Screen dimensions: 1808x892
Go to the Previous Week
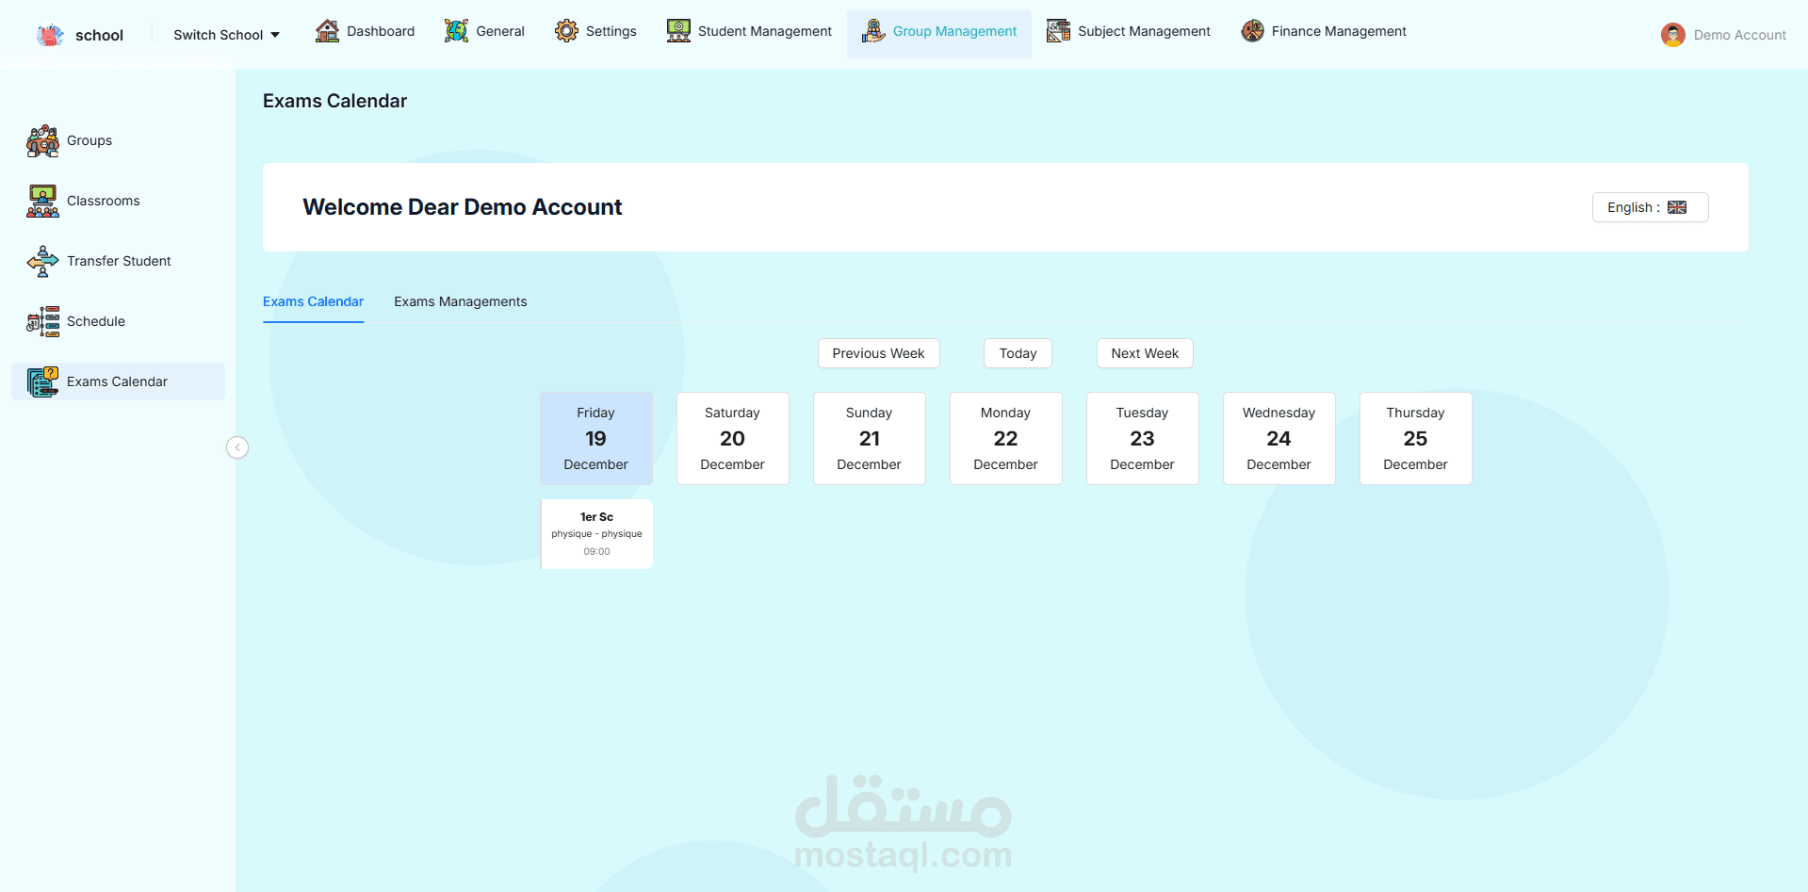click(x=878, y=353)
